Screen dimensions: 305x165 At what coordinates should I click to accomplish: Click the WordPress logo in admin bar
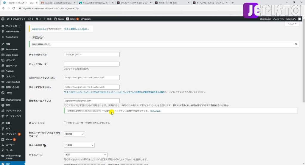[3, 19]
